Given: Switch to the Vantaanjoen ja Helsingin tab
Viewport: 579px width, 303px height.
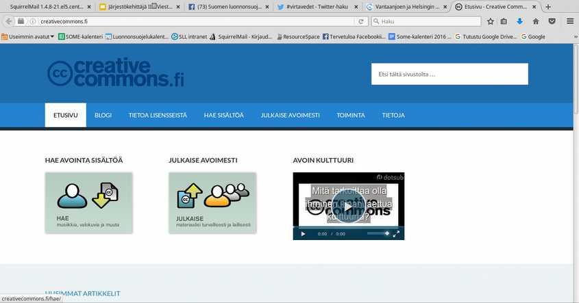Looking at the screenshot, I should coord(406,7).
